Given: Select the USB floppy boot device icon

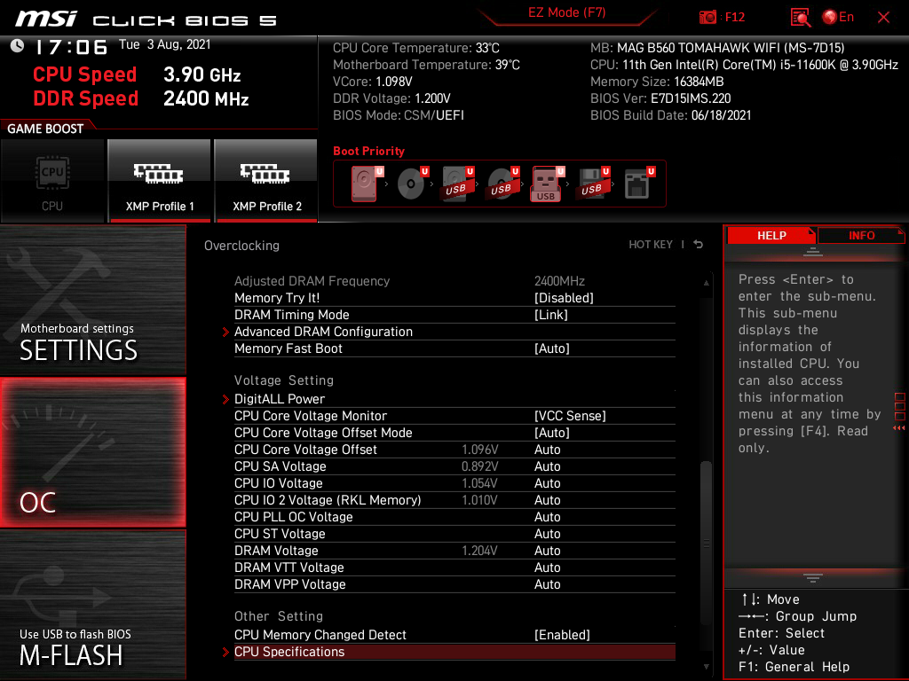Looking at the screenshot, I should point(592,184).
